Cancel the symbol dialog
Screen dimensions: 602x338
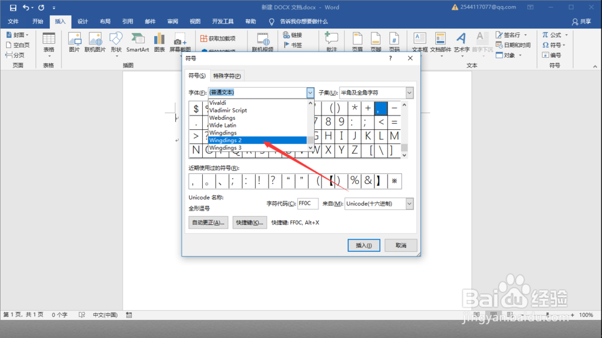[x=401, y=245]
